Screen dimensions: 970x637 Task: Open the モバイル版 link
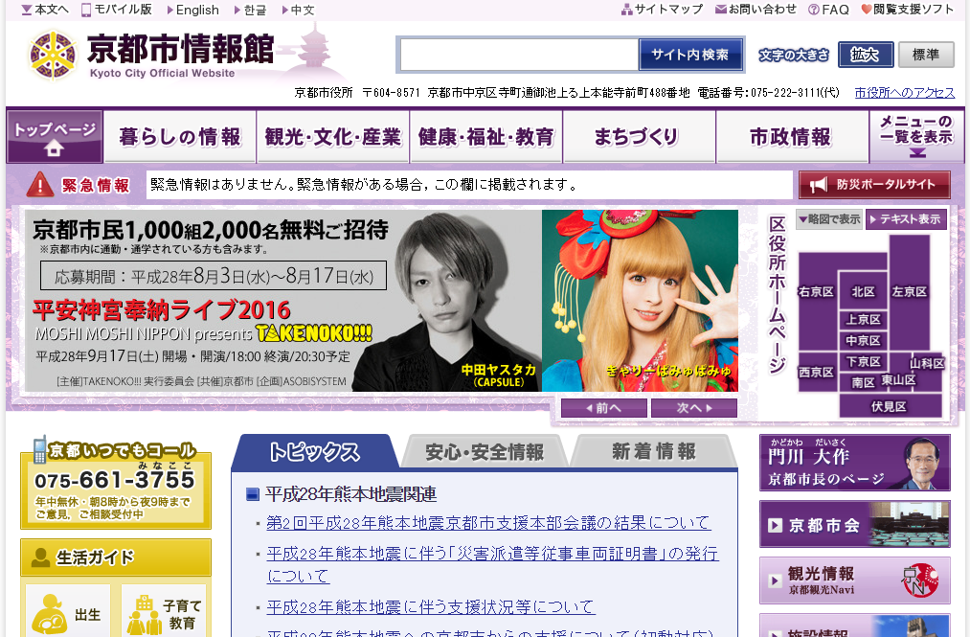(x=117, y=10)
